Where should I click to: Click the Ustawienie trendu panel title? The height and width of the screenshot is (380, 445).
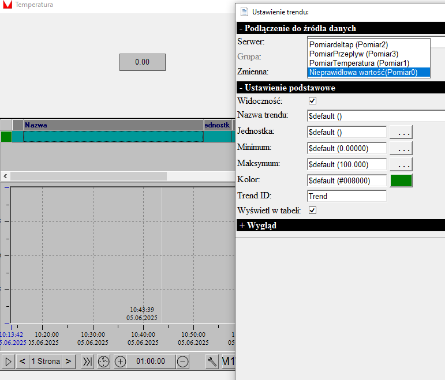point(281,12)
